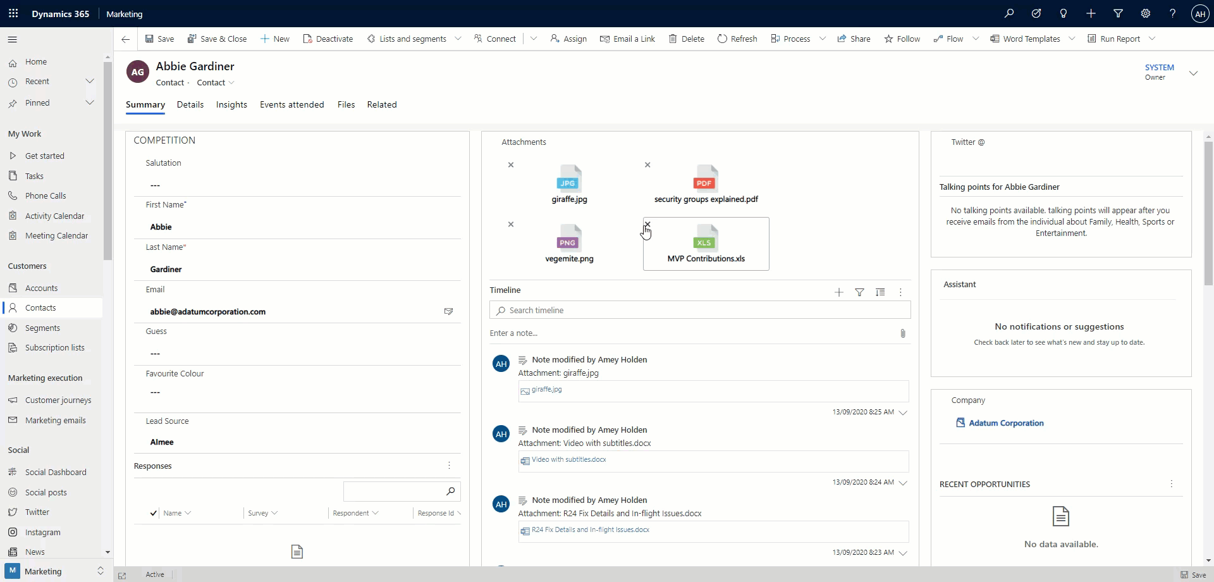Image resolution: width=1214 pixels, height=582 pixels.
Task: Open the help question mark icon
Action: pyautogui.click(x=1172, y=13)
